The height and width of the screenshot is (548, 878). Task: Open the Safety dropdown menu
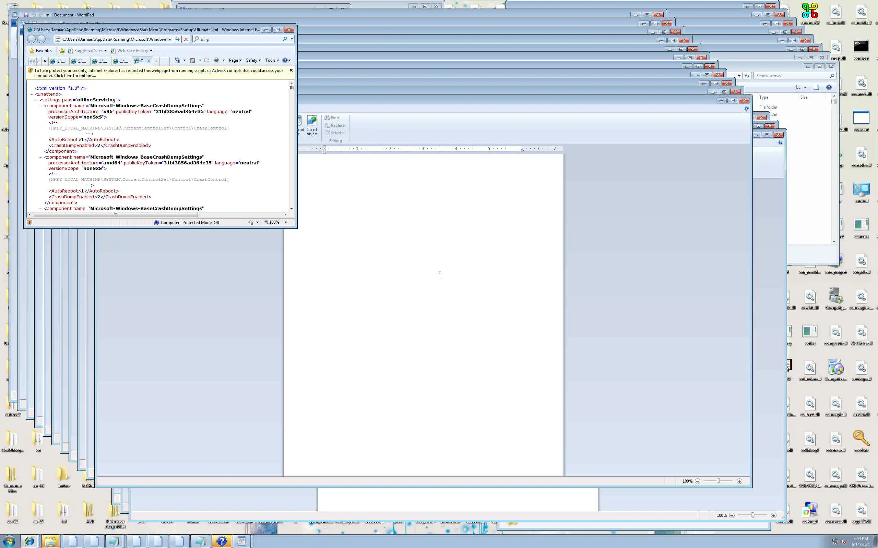(253, 61)
